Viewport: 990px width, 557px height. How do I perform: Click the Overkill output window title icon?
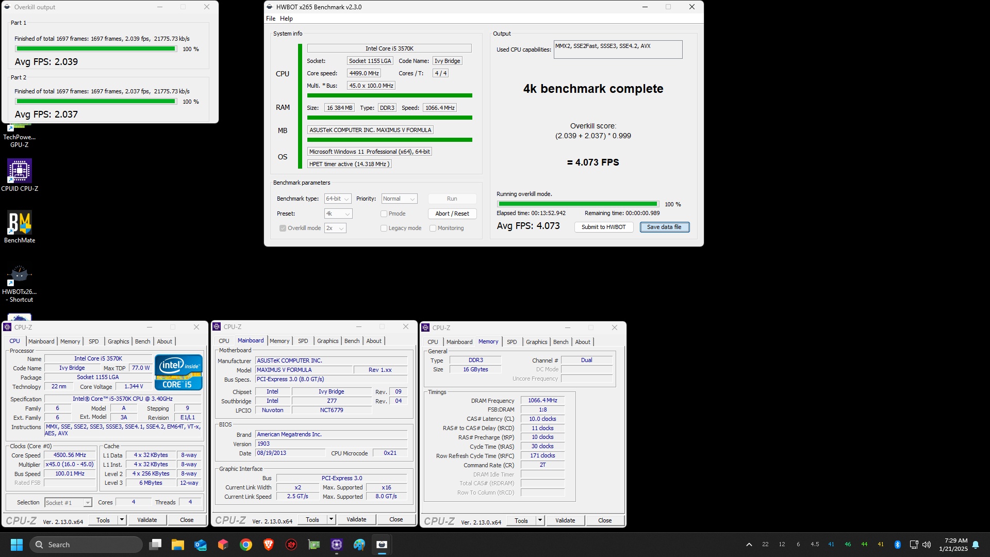click(x=7, y=7)
